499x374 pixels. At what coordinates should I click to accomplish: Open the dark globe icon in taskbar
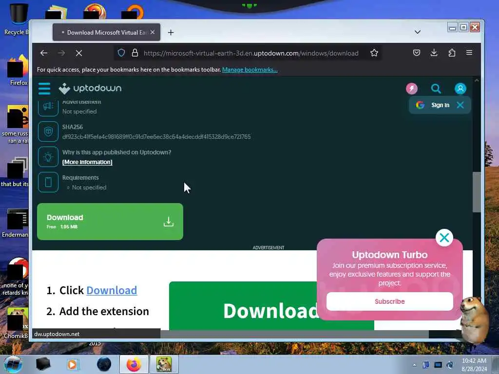[104, 364]
